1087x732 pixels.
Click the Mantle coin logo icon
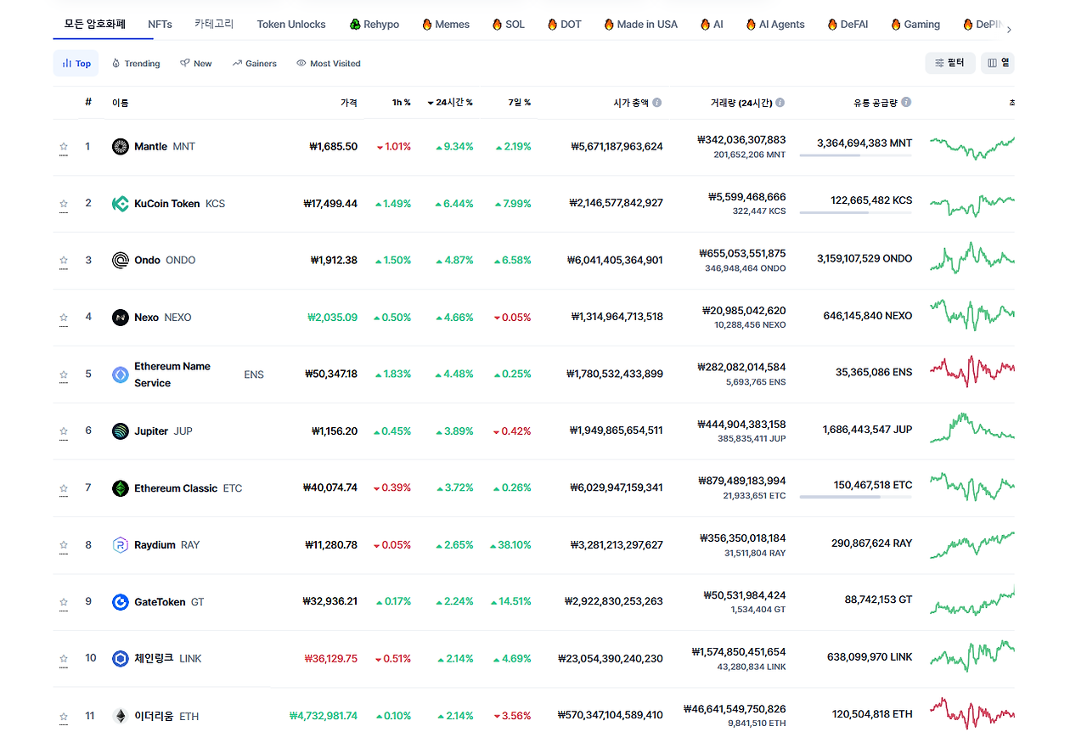[121, 147]
